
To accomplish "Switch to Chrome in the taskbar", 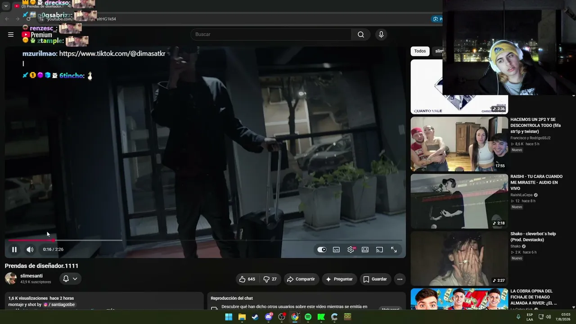I will pyautogui.click(x=295, y=317).
